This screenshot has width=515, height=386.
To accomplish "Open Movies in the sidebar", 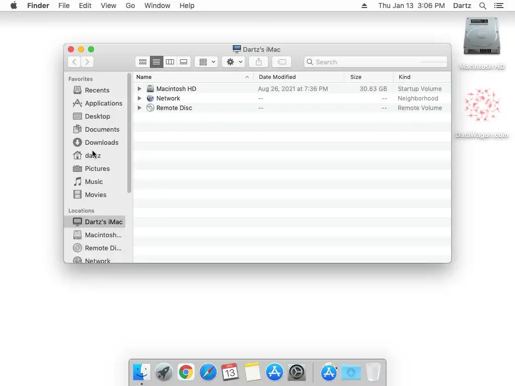I will [x=95, y=195].
